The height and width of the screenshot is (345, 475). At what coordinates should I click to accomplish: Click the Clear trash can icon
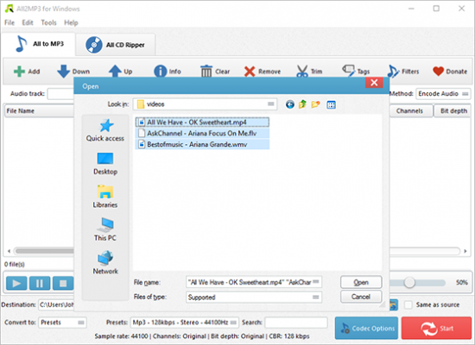click(x=206, y=72)
